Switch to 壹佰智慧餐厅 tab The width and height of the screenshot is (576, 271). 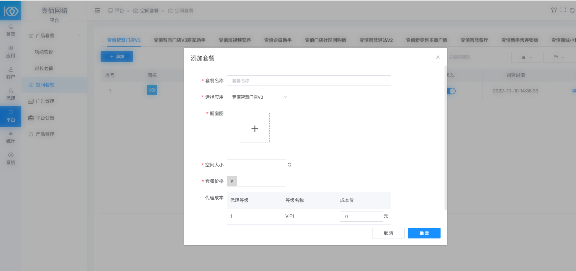coord(474,40)
